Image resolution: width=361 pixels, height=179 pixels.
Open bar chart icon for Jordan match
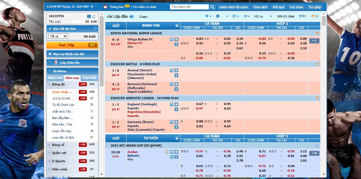coord(172,157)
